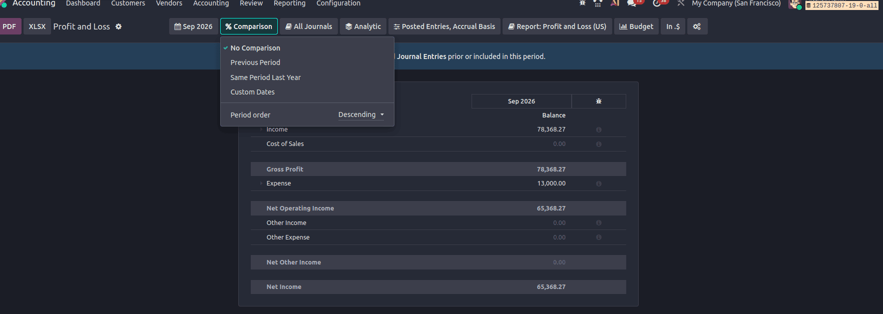Open the Review menu
Image resolution: width=883 pixels, height=314 pixels.
click(251, 3)
